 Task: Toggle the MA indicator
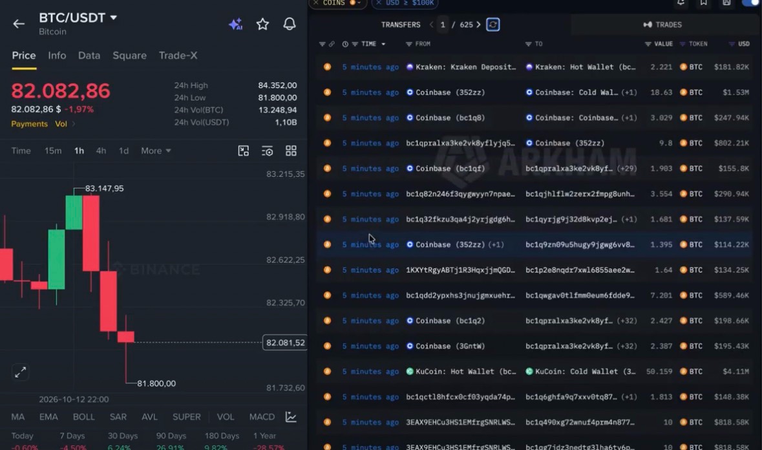tap(18, 416)
